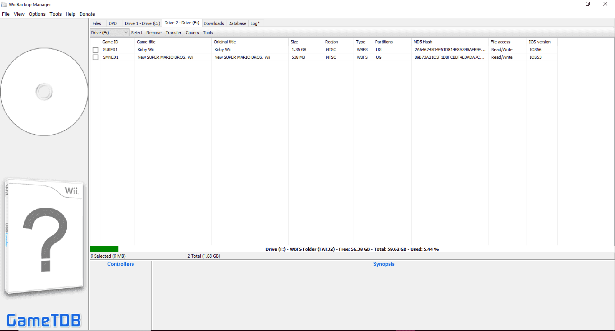
Task: Open the Drive (F:) dropdown
Action: tap(110, 33)
